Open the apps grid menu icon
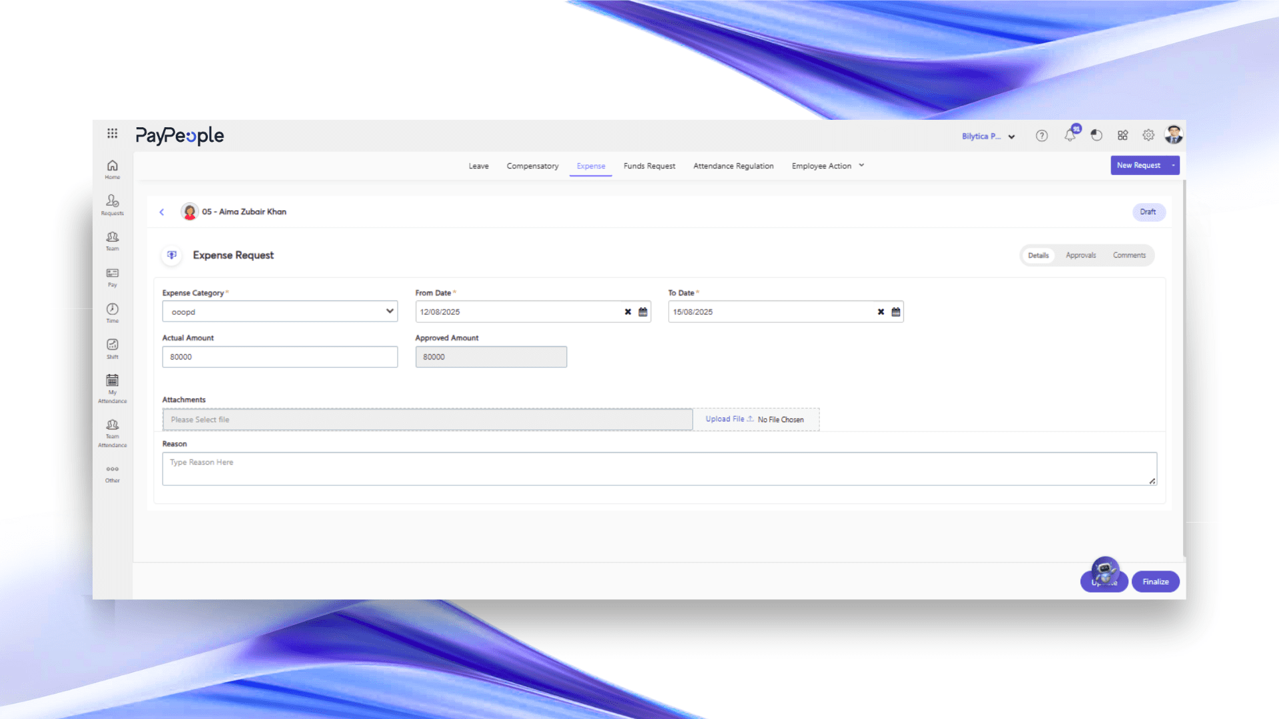 tap(112, 133)
